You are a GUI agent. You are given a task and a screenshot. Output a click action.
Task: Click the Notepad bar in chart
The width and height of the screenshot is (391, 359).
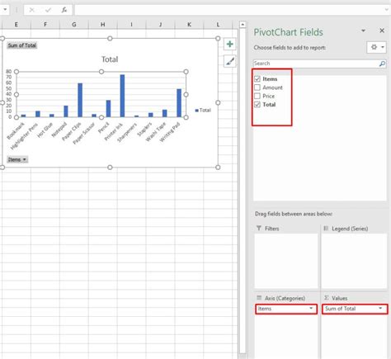click(x=66, y=111)
